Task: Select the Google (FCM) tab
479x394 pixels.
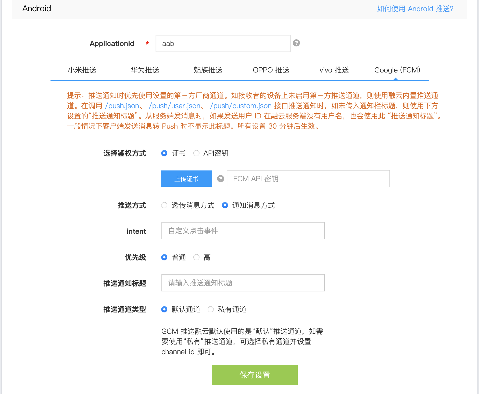Action: 397,70
